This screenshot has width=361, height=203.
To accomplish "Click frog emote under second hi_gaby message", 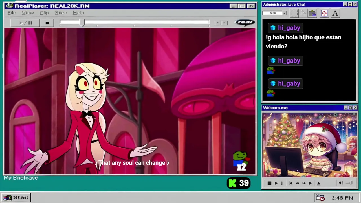I will [271, 70].
